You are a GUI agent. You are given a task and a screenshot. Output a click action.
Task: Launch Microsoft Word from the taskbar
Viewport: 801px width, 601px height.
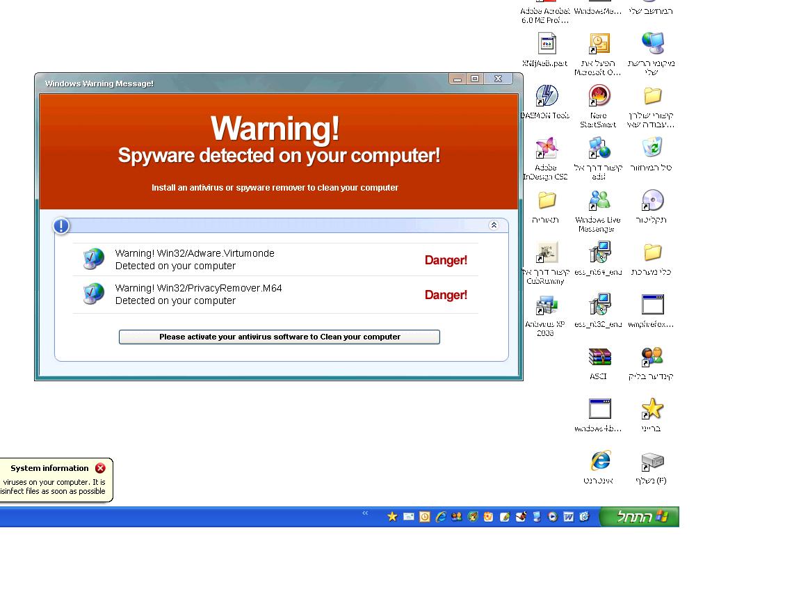(x=569, y=517)
